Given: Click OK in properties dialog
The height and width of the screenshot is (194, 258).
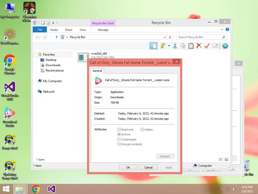Looking at the screenshot, I should [x=128, y=167].
